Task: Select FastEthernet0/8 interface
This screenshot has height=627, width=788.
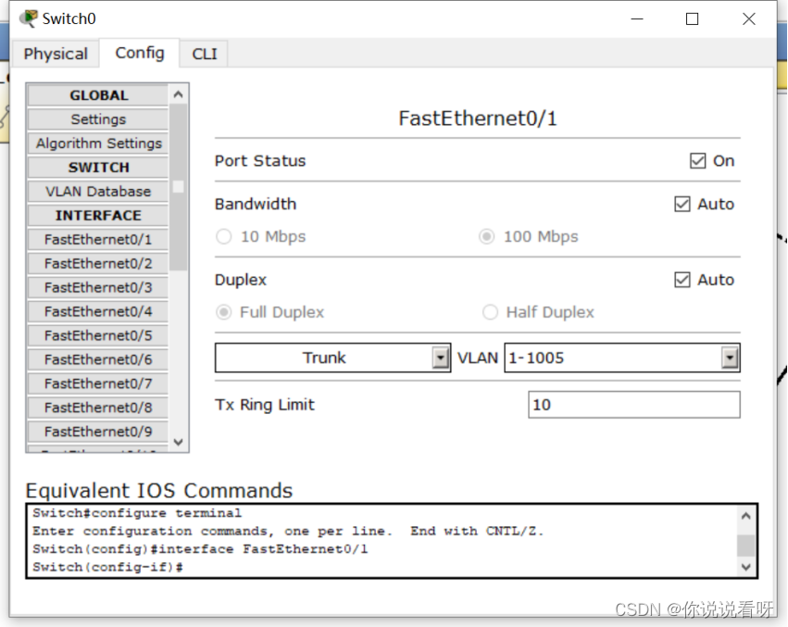Action: (98, 408)
